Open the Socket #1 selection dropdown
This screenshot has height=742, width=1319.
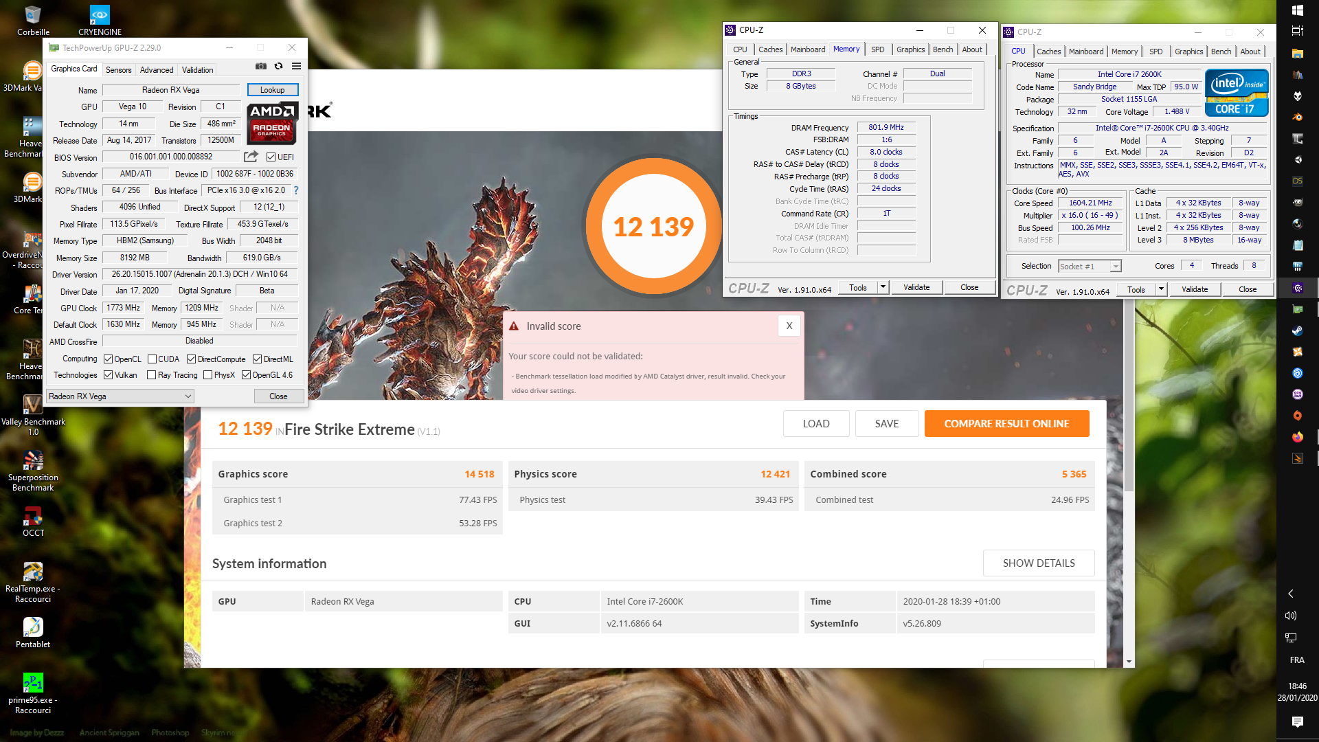1090,267
